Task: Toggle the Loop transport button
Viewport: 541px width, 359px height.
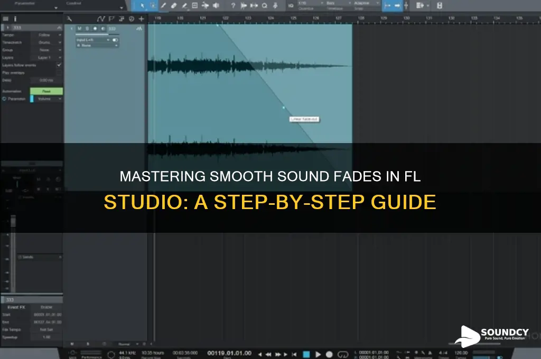Action: (342, 354)
